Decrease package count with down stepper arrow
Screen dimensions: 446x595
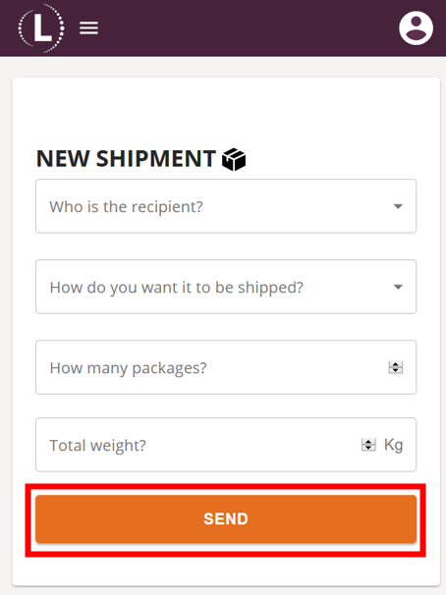point(396,370)
